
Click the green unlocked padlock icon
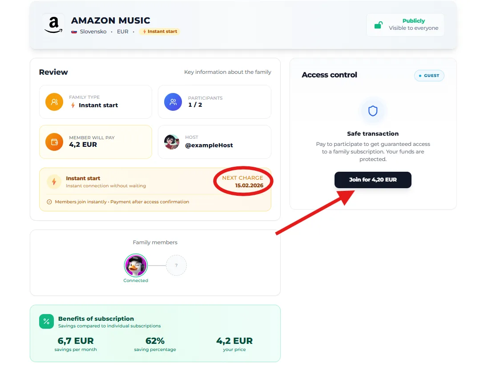378,25
